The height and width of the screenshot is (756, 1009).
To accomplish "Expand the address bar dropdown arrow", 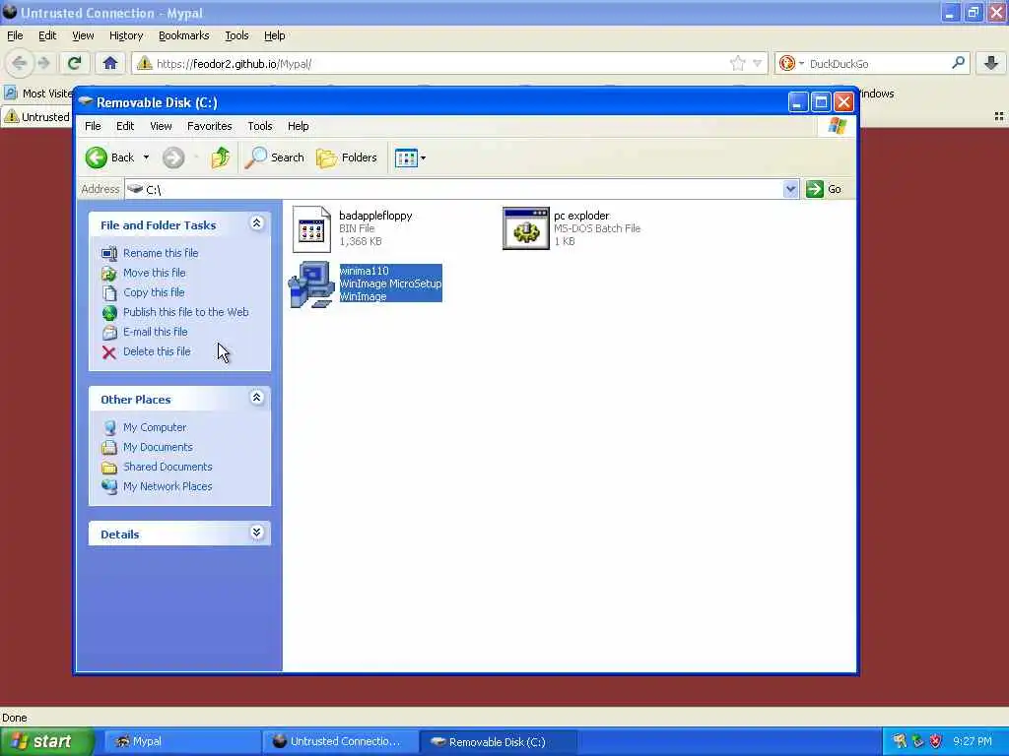I will (791, 189).
